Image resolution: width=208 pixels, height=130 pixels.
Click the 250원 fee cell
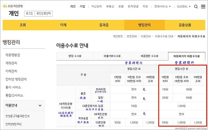(x=165, y=98)
